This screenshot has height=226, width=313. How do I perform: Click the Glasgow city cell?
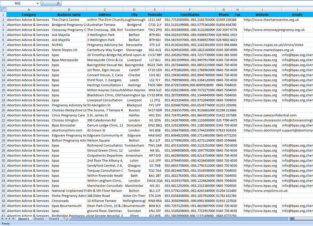[x=134, y=166]
